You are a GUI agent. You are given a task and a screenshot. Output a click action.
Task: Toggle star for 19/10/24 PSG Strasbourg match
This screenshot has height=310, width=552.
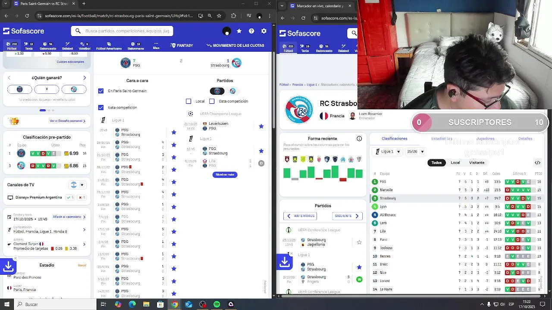click(174, 145)
